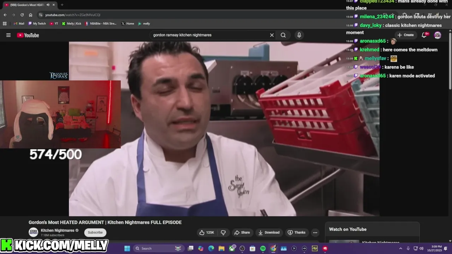The width and height of the screenshot is (452, 254).
Task: Open the clock showing 3:09 PM
Action: click(x=435, y=248)
